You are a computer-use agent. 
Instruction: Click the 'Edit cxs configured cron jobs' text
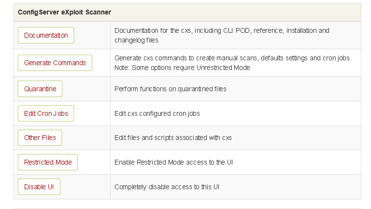(157, 114)
